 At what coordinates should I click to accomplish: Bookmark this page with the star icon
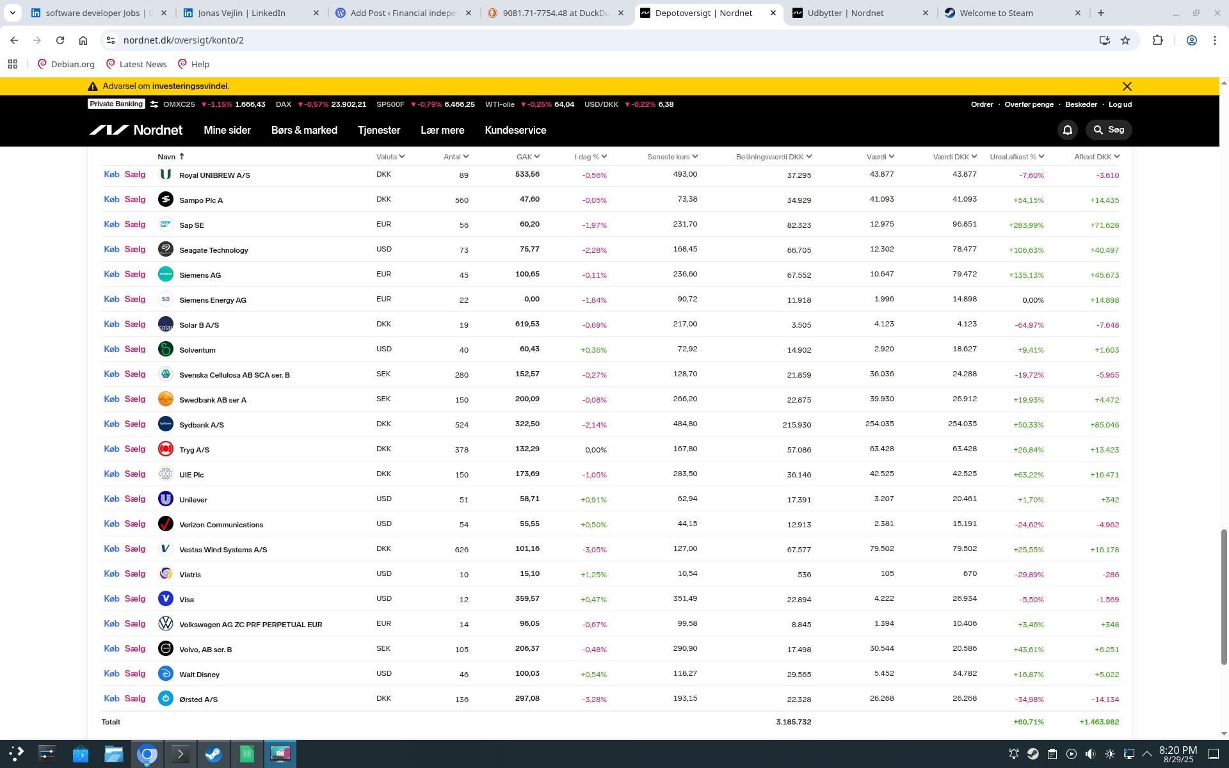pyautogui.click(x=1125, y=40)
